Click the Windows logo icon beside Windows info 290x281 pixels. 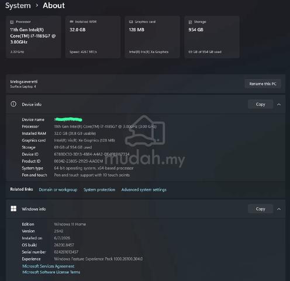tap(13, 208)
